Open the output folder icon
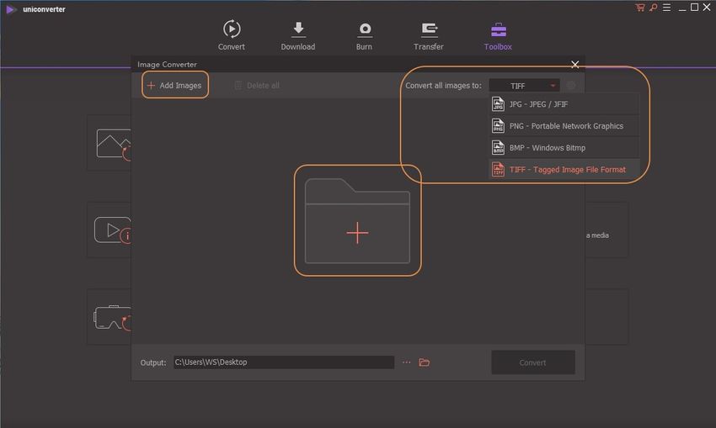This screenshot has width=716, height=428. [x=425, y=362]
